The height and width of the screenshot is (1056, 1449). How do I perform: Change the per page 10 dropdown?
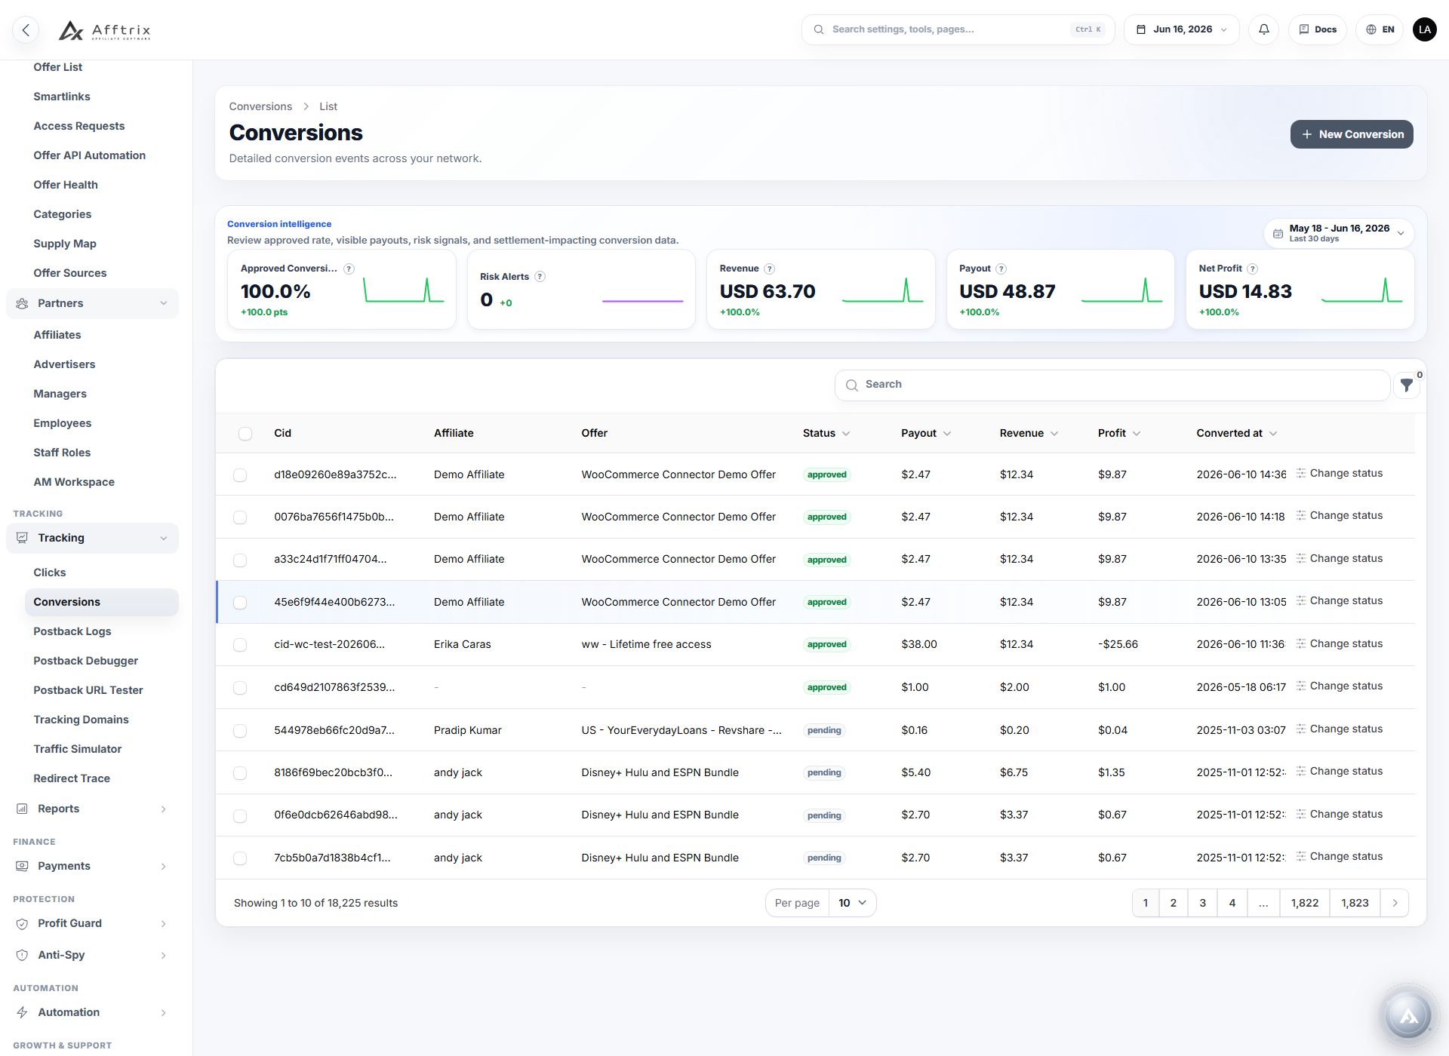pos(852,903)
